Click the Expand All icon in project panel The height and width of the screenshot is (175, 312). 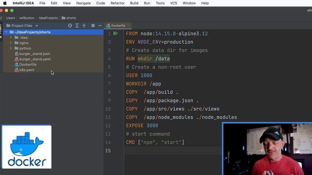coord(77,26)
